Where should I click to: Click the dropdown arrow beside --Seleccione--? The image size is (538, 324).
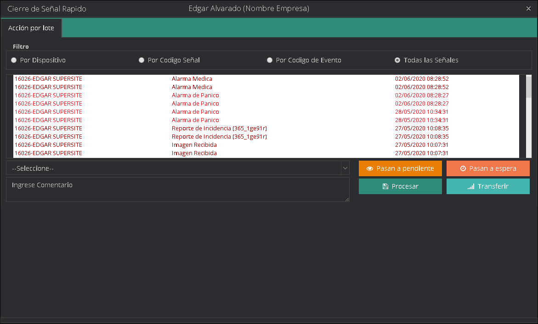345,168
